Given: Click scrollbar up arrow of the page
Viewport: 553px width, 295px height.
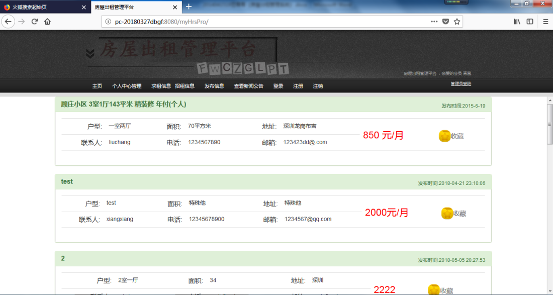Looking at the screenshot, I should pyautogui.click(x=550, y=101).
